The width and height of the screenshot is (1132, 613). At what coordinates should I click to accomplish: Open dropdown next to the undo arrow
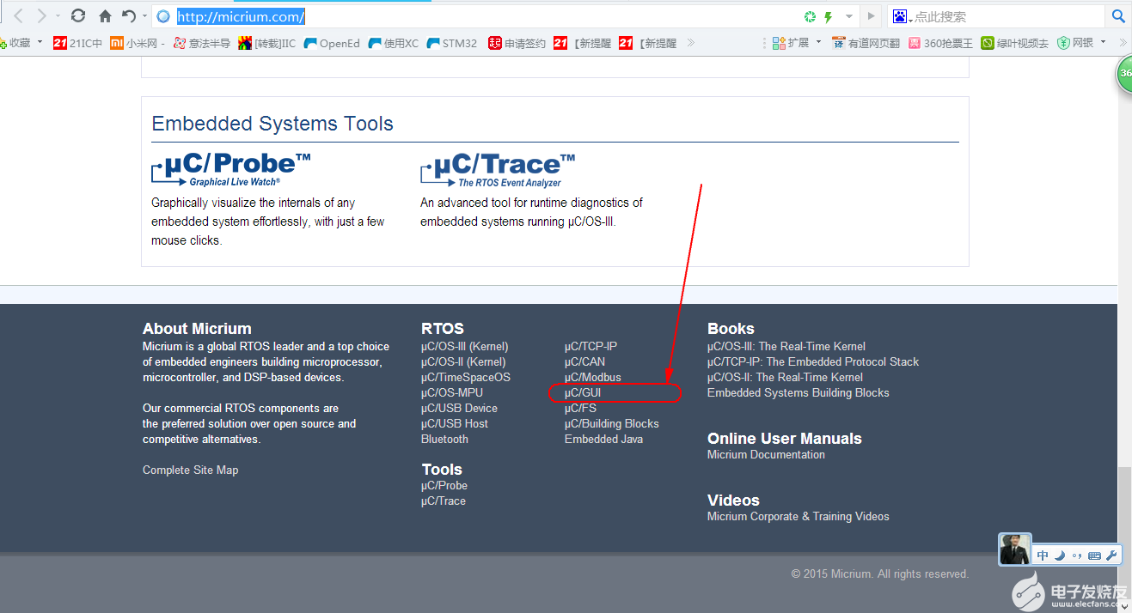pos(143,16)
